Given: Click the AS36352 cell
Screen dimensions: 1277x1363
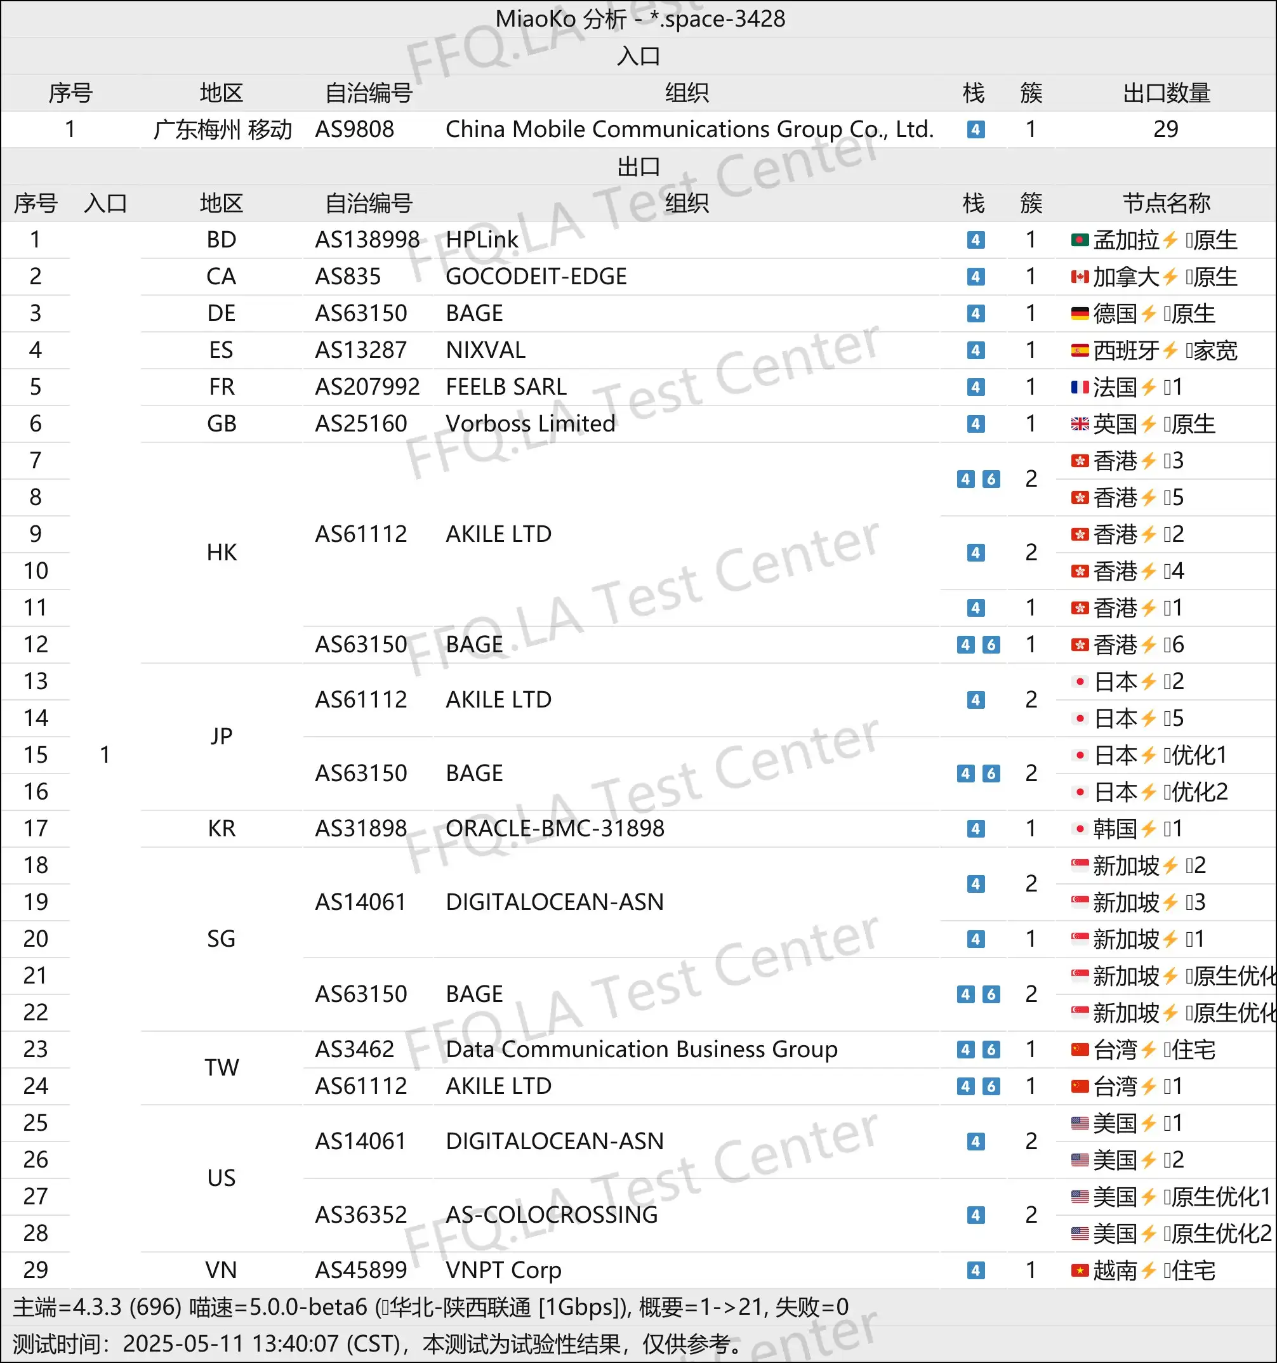Looking at the screenshot, I should [361, 1216].
